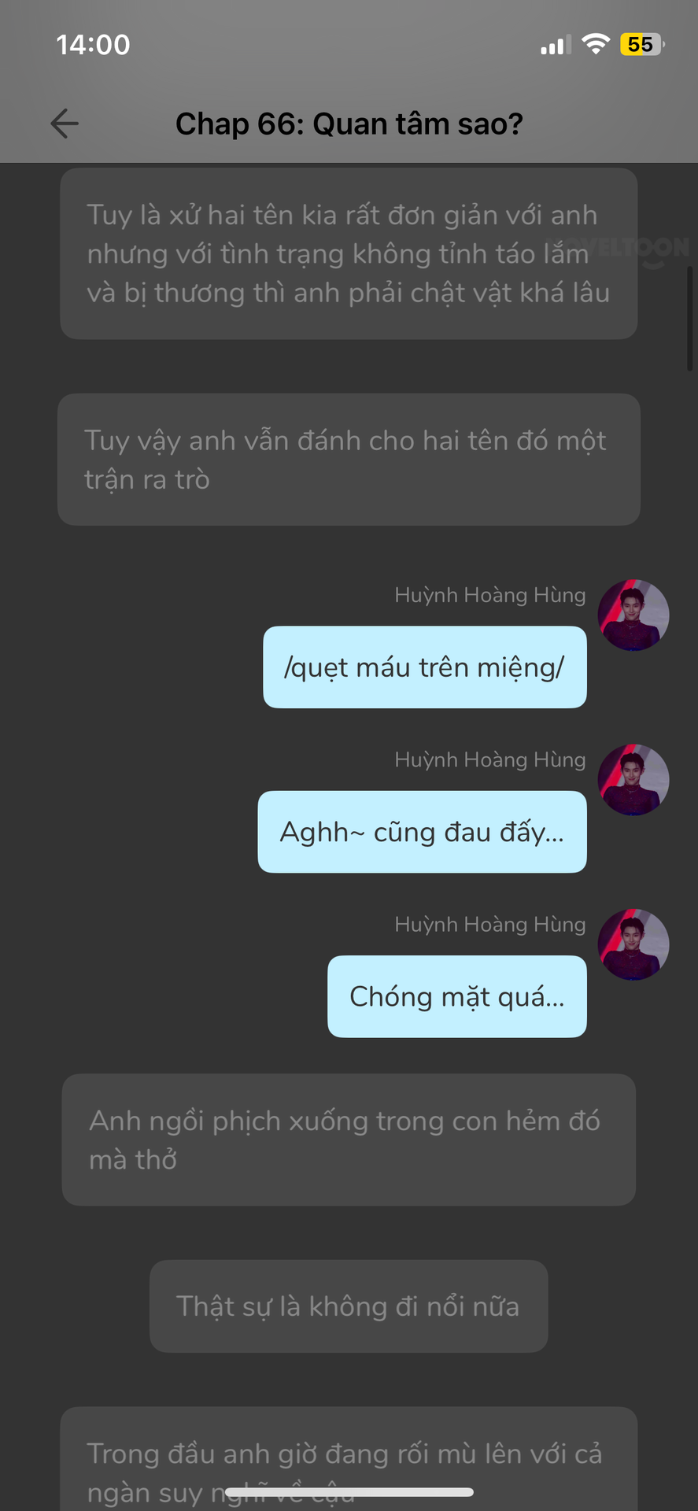Tap the "Chóng mặt quá..." chat bubble
This screenshot has width=698, height=1511.
[457, 996]
